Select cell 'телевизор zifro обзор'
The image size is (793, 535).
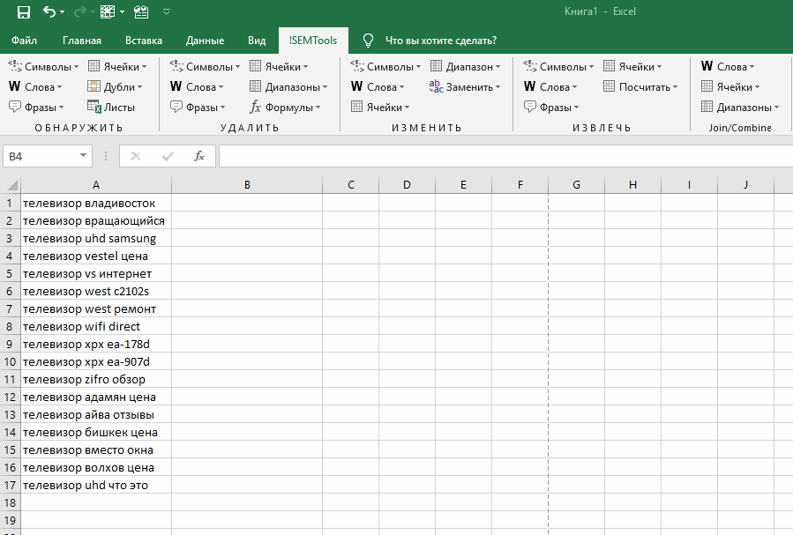click(x=96, y=379)
